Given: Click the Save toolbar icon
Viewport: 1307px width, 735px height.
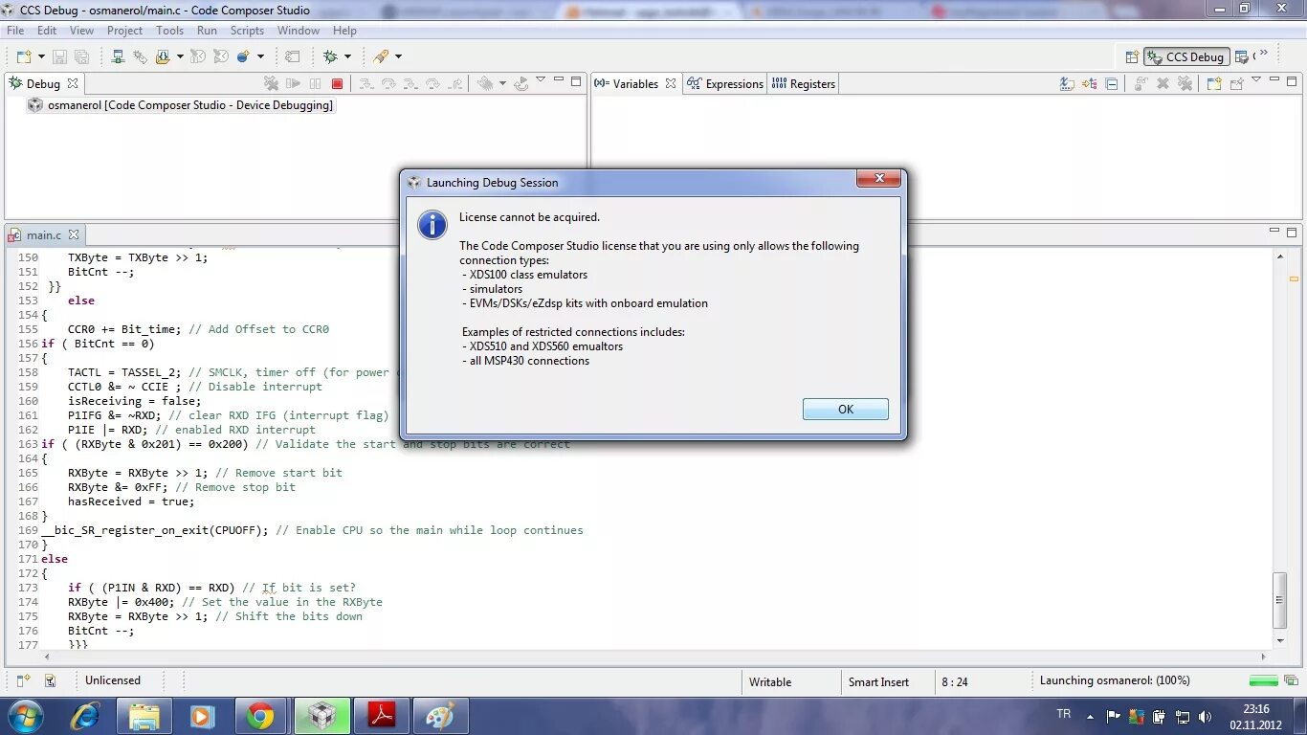Looking at the screenshot, I should pyautogui.click(x=59, y=56).
